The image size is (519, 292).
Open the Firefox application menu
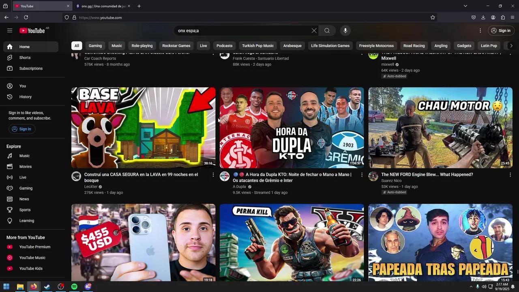(513, 17)
